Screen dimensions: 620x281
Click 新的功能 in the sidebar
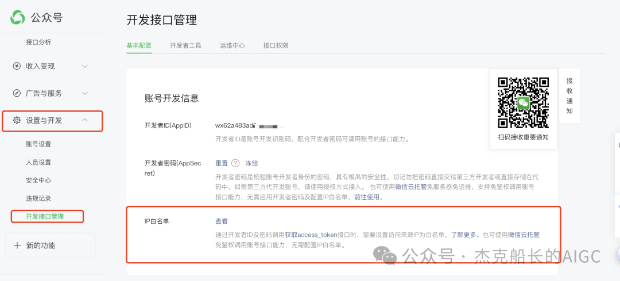point(41,246)
